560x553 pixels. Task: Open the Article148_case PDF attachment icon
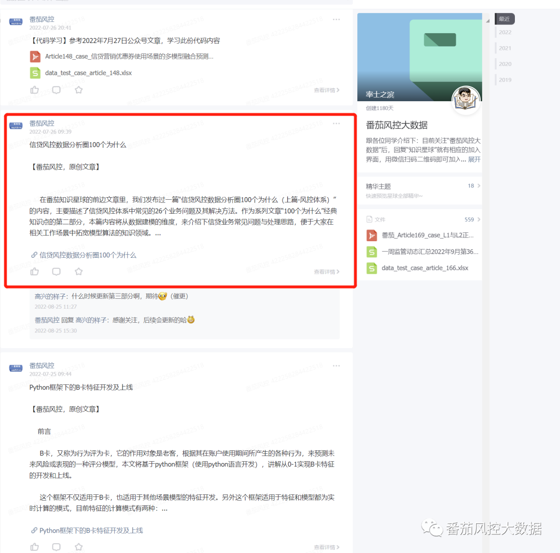click(x=35, y=57)
